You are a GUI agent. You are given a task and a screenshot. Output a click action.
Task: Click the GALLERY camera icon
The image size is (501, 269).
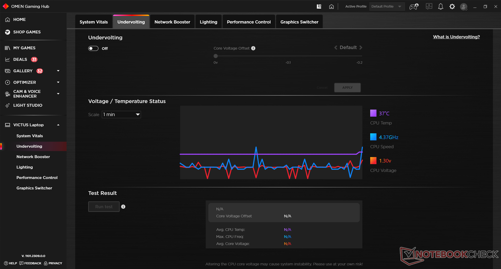tap(8, 71)
